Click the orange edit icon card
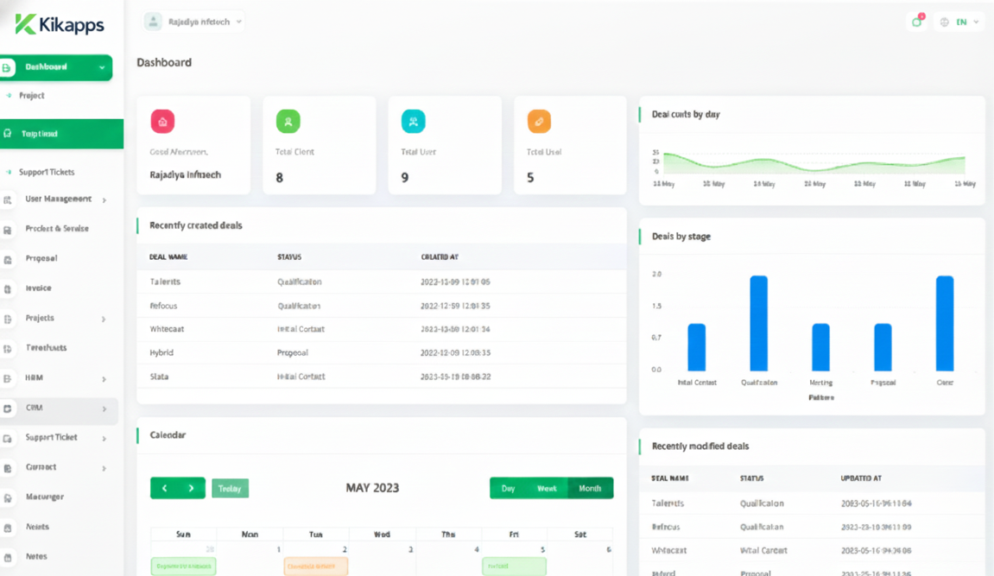 539,122
